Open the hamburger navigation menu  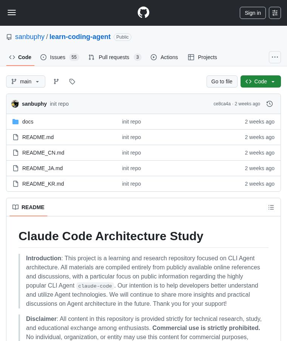point(12,13)
